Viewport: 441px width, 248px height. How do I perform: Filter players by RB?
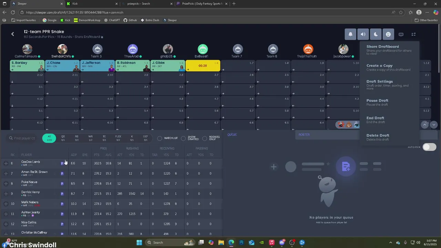77,138
